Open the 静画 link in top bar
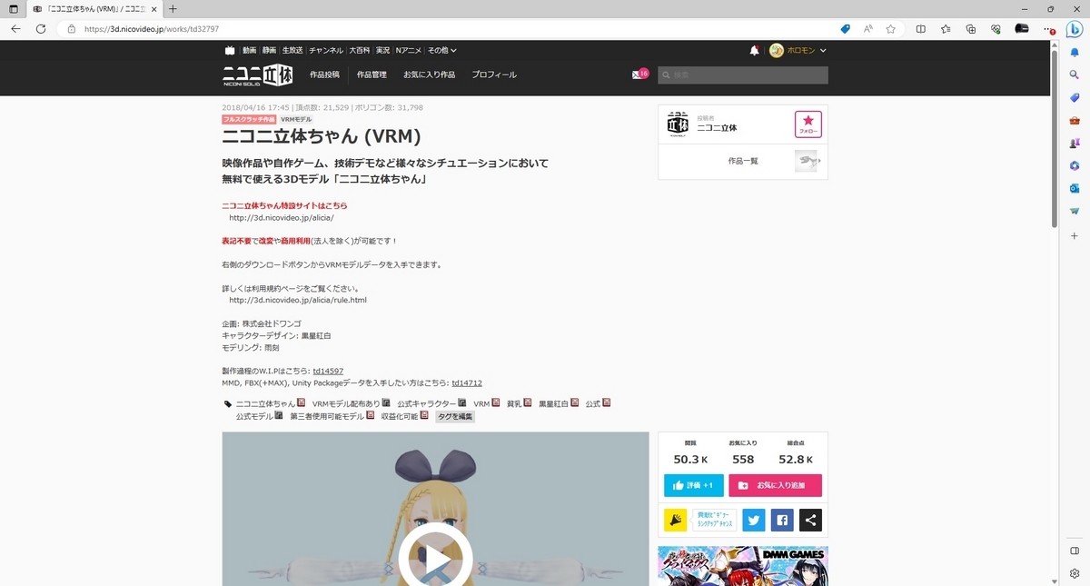1090x586 pixels. (269, 50)
